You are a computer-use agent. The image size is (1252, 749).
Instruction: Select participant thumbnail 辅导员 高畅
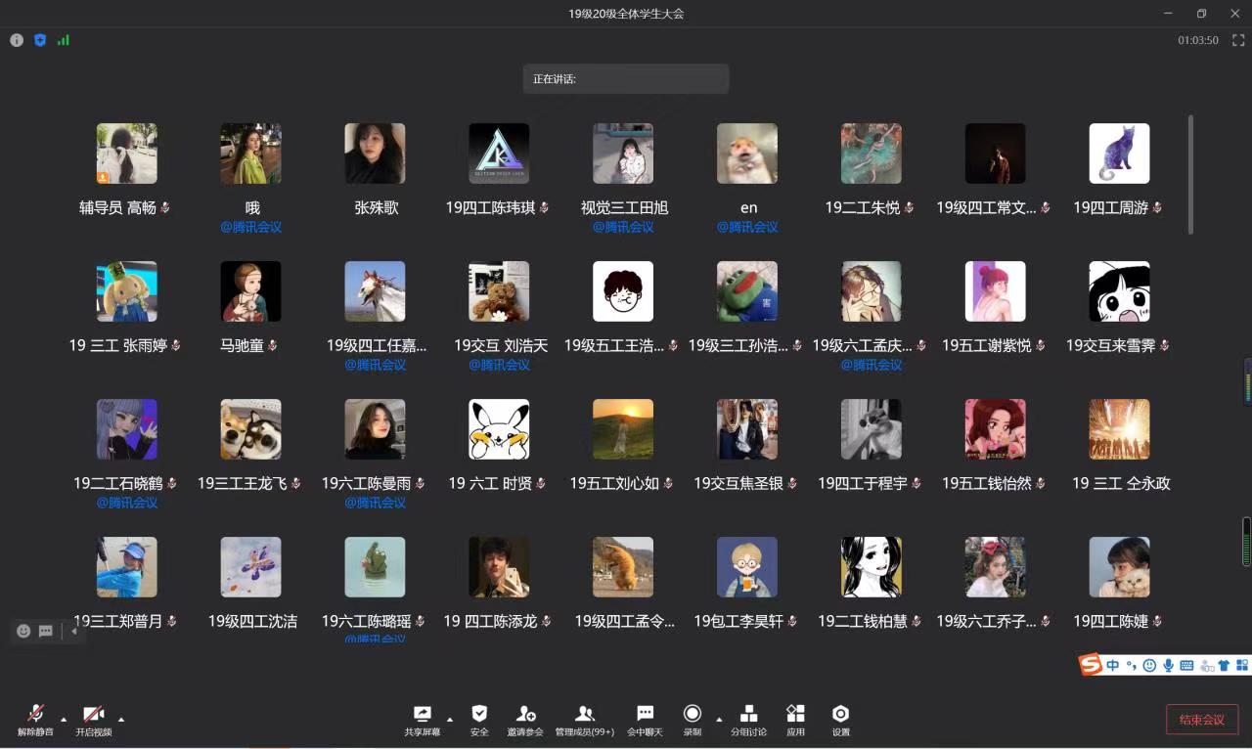(x=126, y=154)
